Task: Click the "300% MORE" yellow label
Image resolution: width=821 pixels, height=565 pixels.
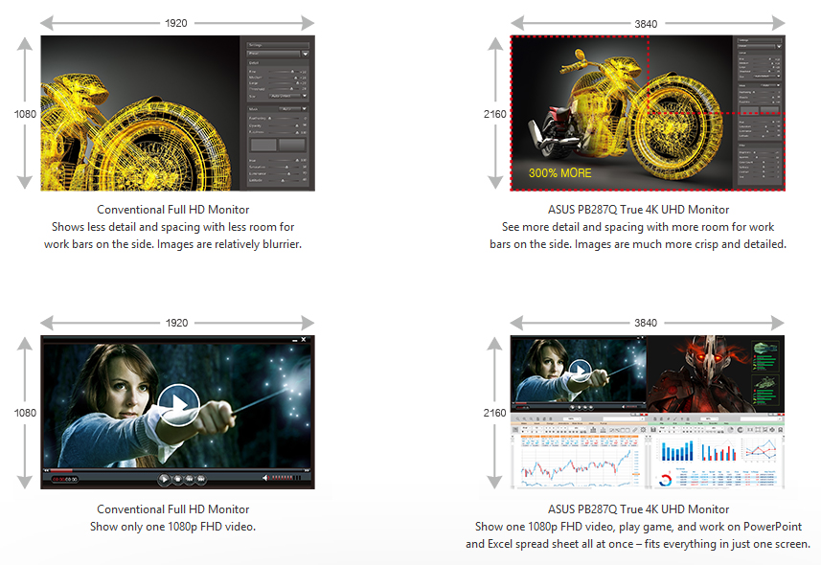Action: point(559,172)
